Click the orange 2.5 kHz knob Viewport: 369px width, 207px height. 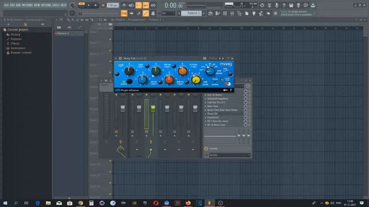[x=182, y=71]
